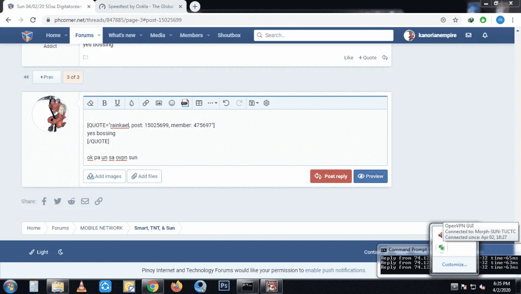This screenshot has height=294, width=521.
Task: Open the text color drop icon
Action: pyautogui.click(x=132, y=103)
